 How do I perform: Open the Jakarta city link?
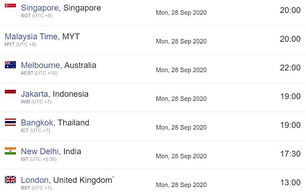coord(34,94)
